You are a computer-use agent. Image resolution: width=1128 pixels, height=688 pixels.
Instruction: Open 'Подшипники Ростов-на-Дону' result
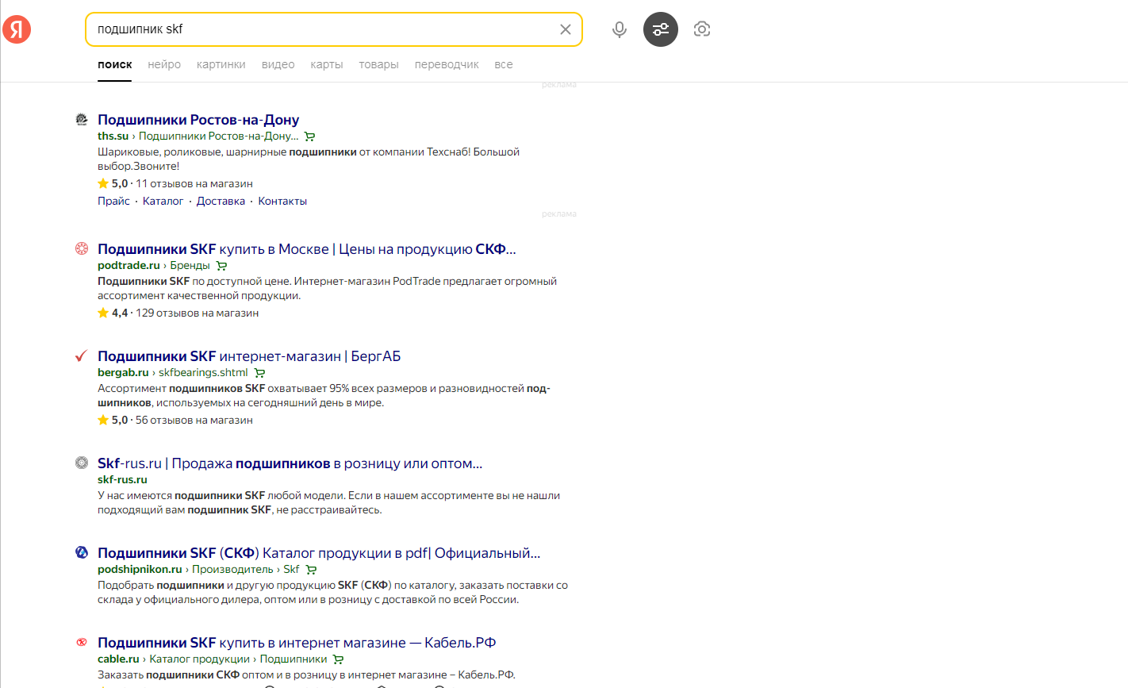click(x=198, y=120)
